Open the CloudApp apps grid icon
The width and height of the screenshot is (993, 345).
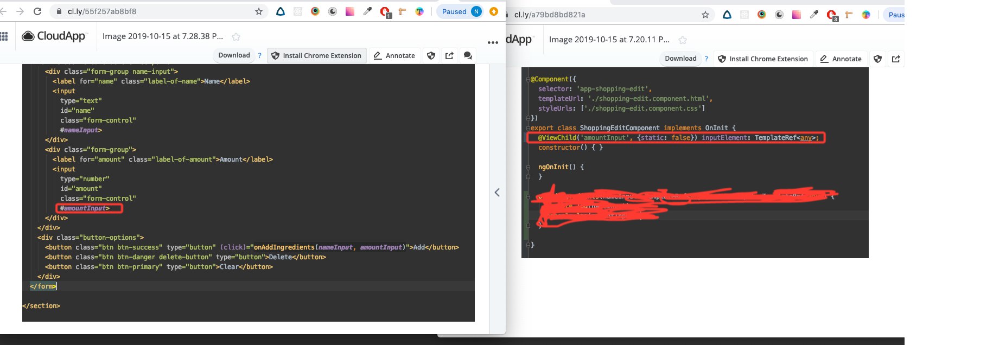[4, 36]
